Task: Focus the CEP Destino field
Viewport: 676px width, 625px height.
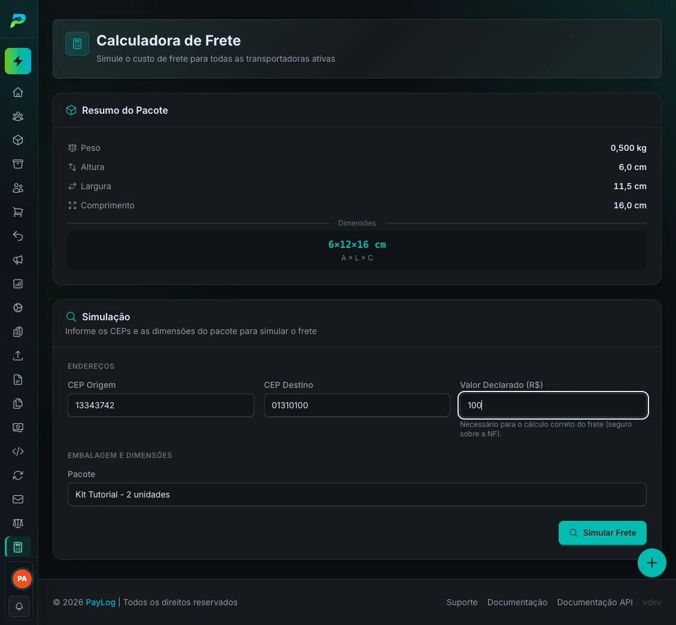Action: click(357, 405)
